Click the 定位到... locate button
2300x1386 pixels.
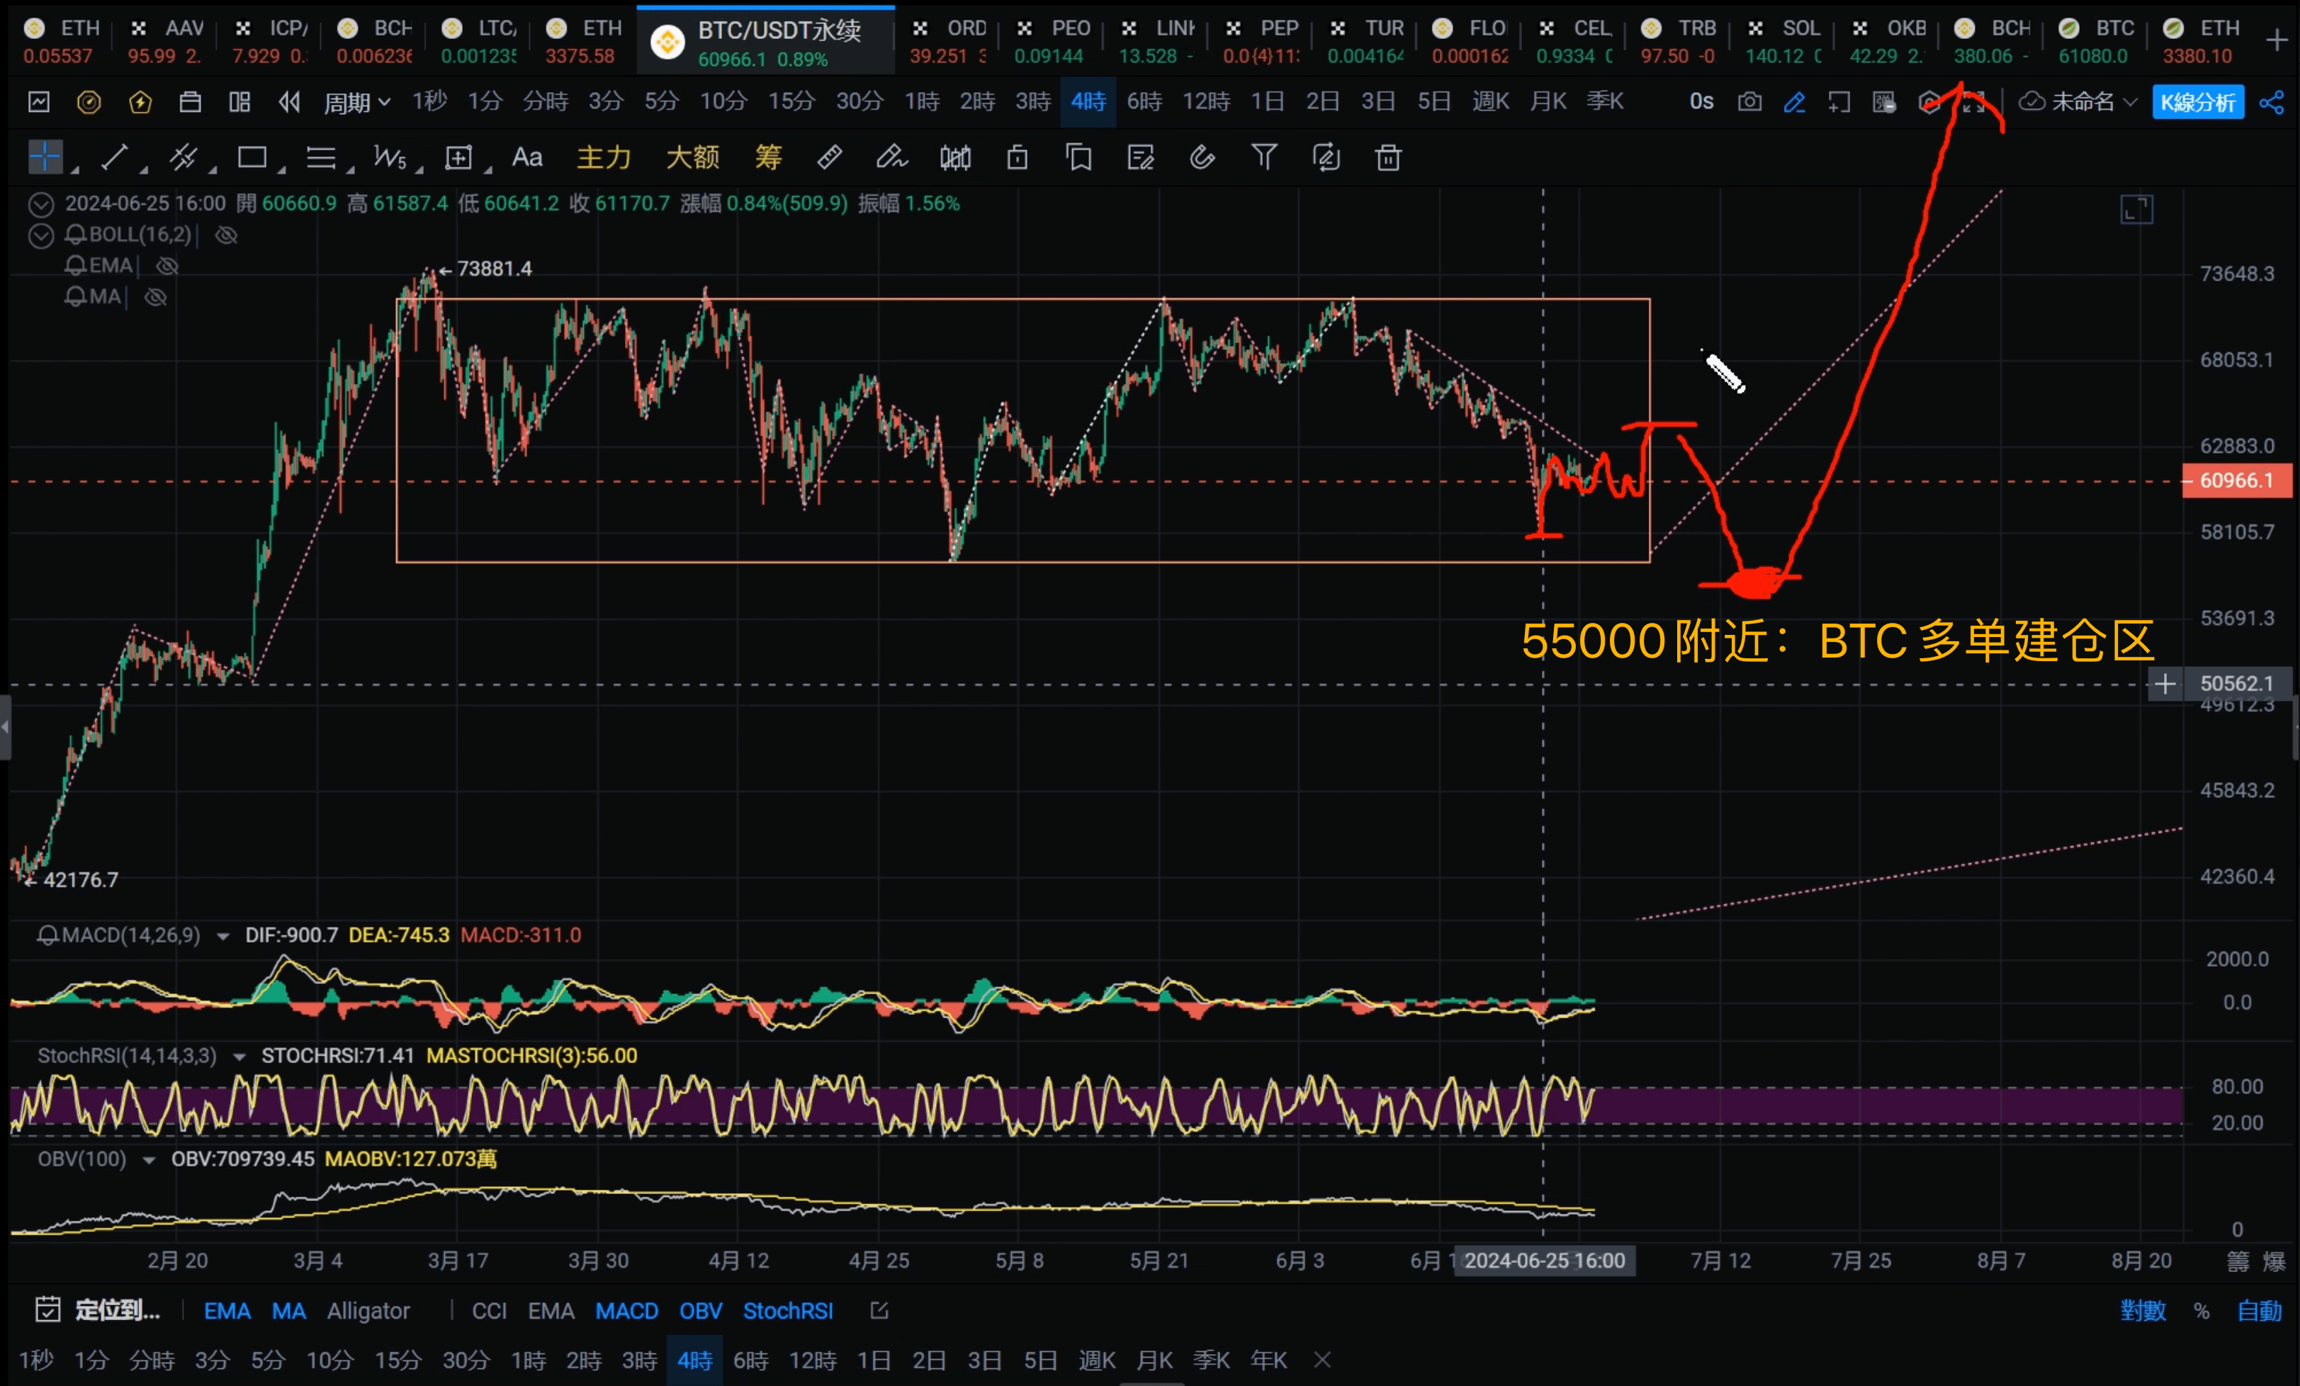pos(98,1310)
